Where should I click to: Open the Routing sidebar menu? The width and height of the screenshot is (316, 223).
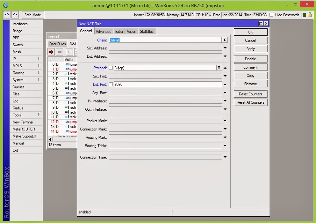(26, 73)
